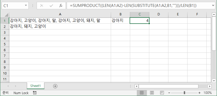Viewport: 217px width, 96px height.
Task: Click into the SUMPRODUCT formula bar
Action: (139, 6)
